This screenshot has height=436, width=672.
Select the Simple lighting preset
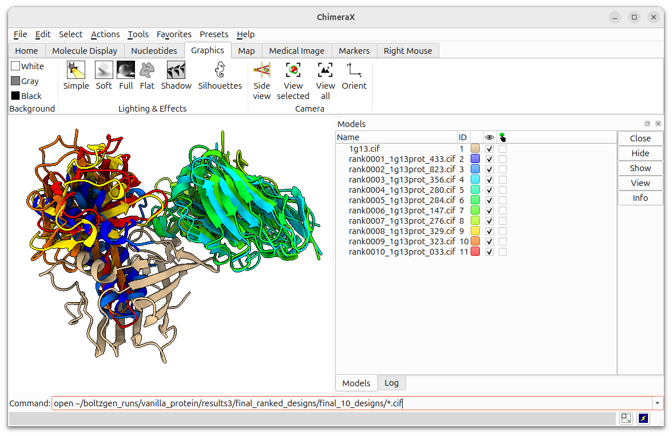75,75
